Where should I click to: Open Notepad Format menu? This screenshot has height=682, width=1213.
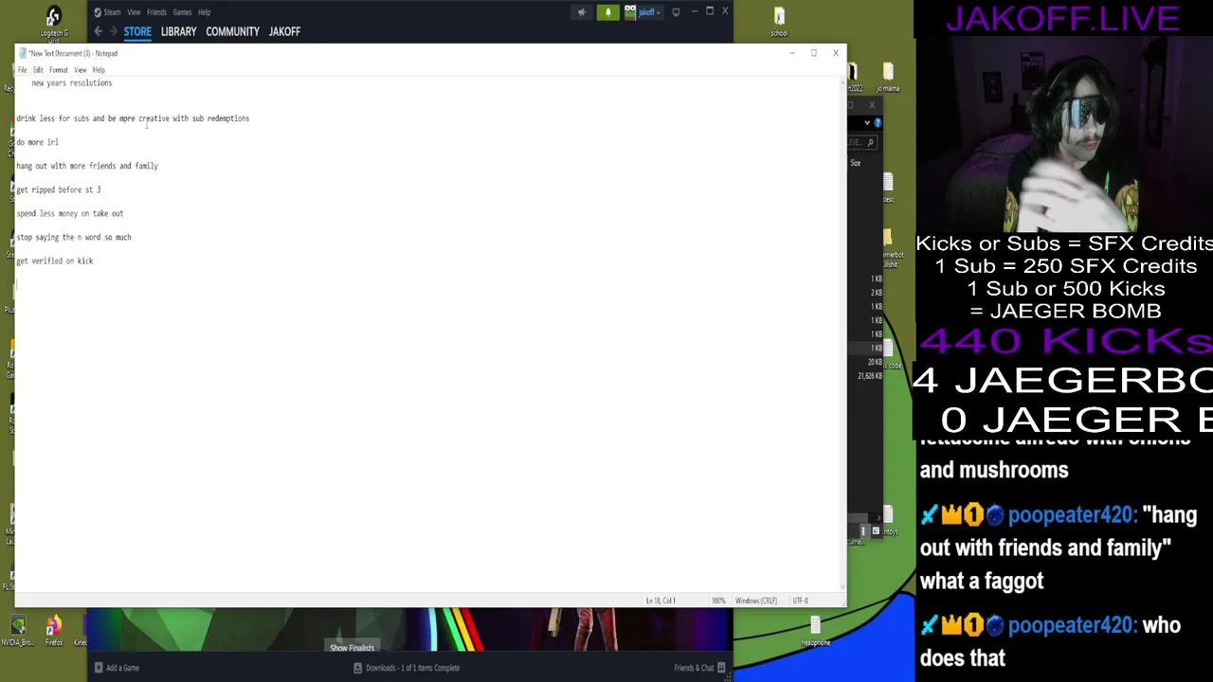point(59,70)
